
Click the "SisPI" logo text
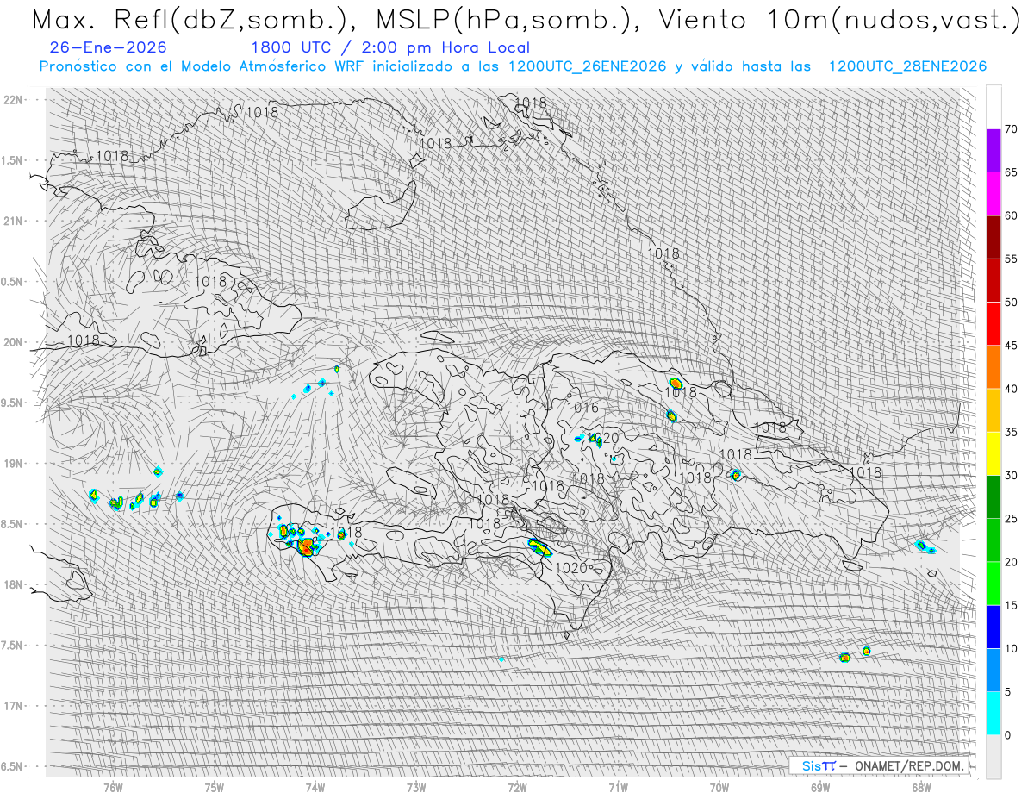pos(818,765)
